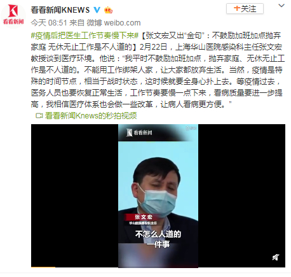Click the blue verified V badge
The image size is (291, 277).
(97, 10)
